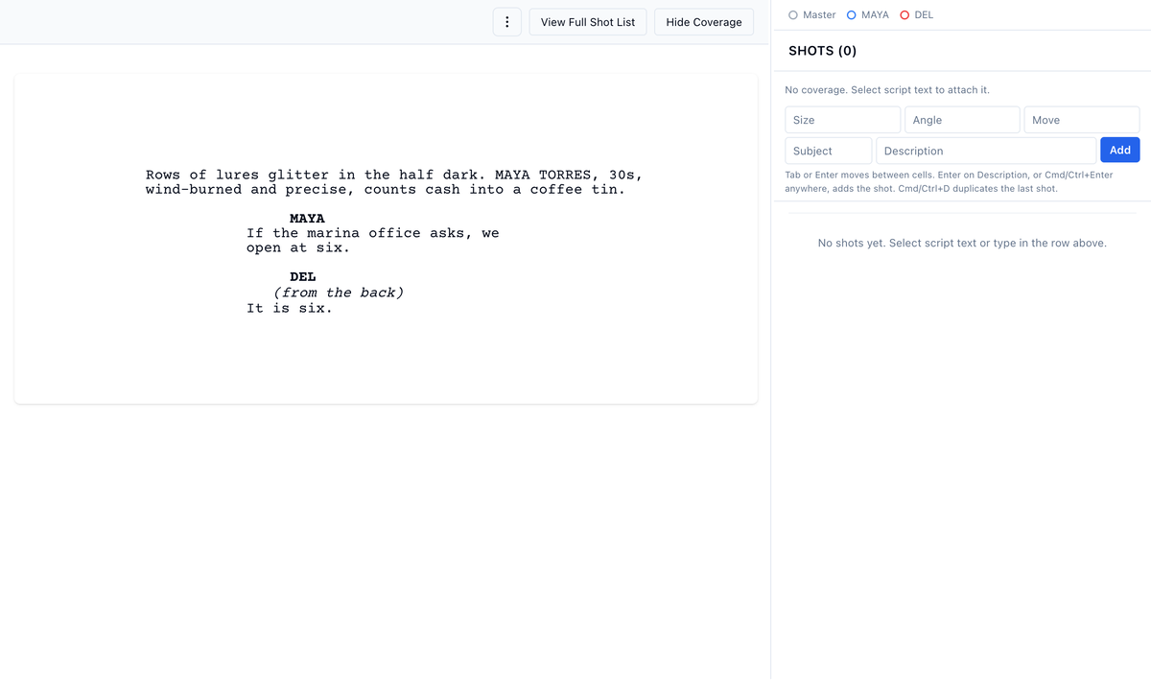Image resolution: width=1151 pixels, height=680 pixels.
Task: Focus the Angle input field
Action: [x=962, y=120]
